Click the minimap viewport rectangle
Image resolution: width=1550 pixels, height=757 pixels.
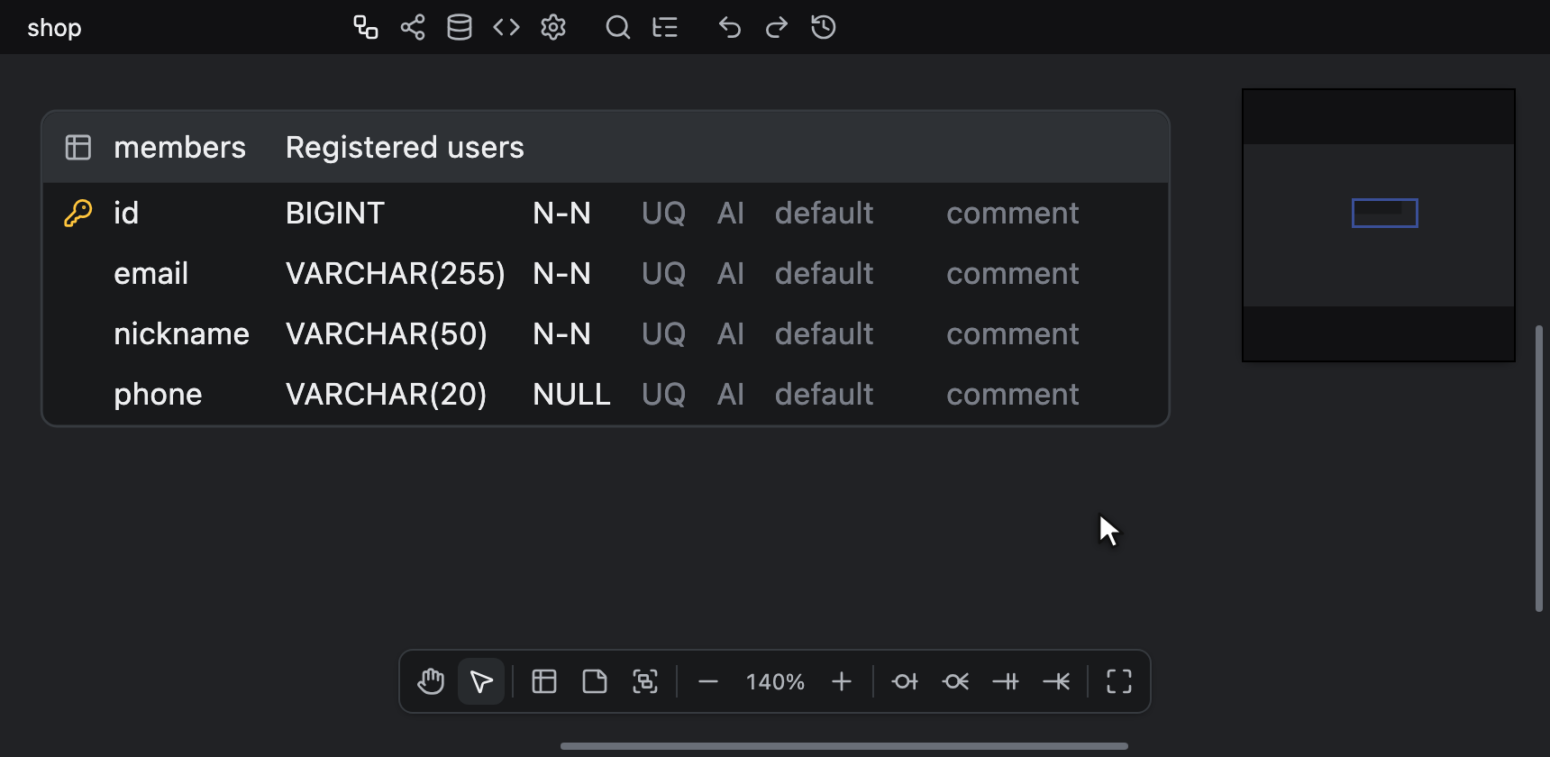click(x=1385, y=214)
